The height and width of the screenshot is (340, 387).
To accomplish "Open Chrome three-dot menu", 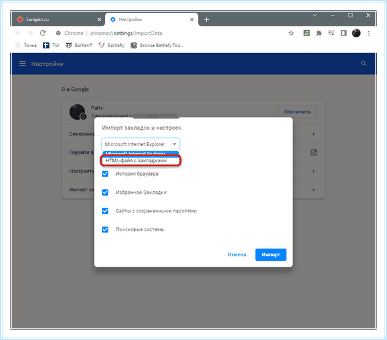I will (369, 33).
